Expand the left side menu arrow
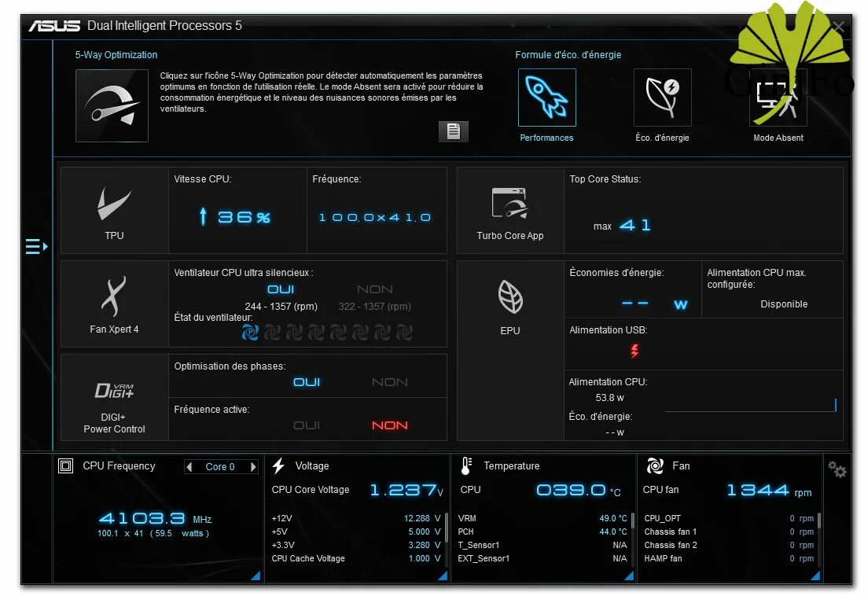 pyautogui.click(x=36, y=246)
